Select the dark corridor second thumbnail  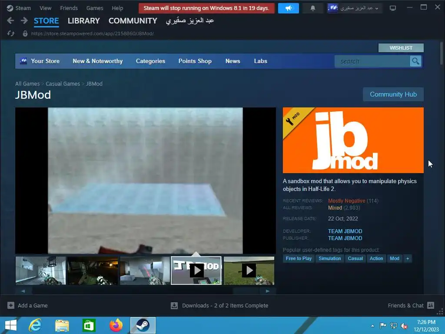(x=93, y=271)
